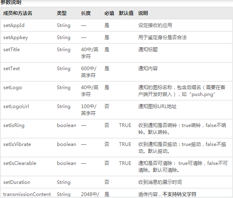Click the length 40中/英字符 in setTitle row
This screenshot has height=198, width=233.
(x=89, y=53)
